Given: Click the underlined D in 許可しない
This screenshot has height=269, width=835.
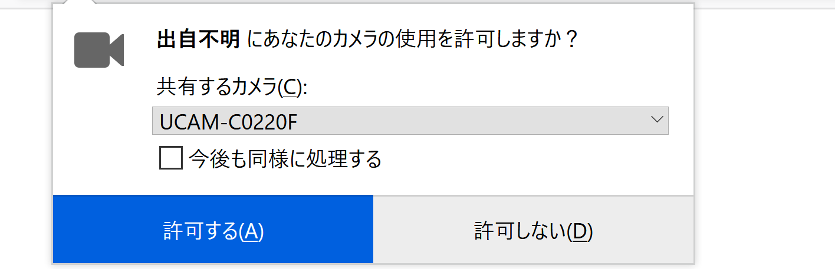Looking at the screenshot, I should [580, 231].
